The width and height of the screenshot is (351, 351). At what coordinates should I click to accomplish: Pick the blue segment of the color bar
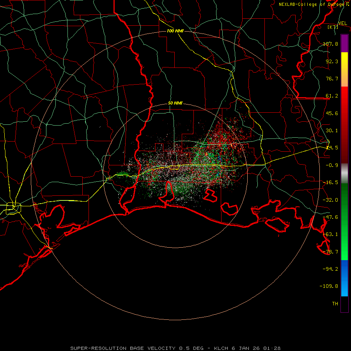[x=344, y=278]
